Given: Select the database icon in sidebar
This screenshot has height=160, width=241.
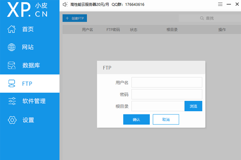Looking at the screenshot, I should (12, 66).
